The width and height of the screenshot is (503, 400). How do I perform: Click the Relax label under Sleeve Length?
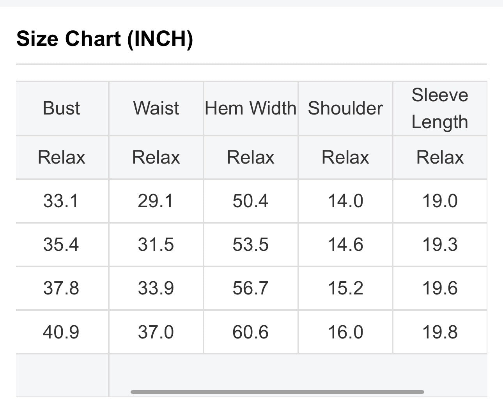440,157
